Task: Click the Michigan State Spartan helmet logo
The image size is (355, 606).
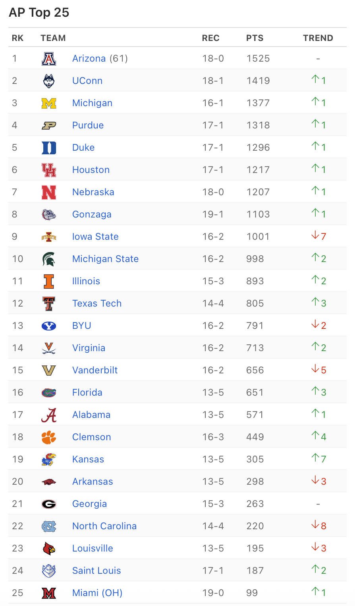Action: coord(49,259)
